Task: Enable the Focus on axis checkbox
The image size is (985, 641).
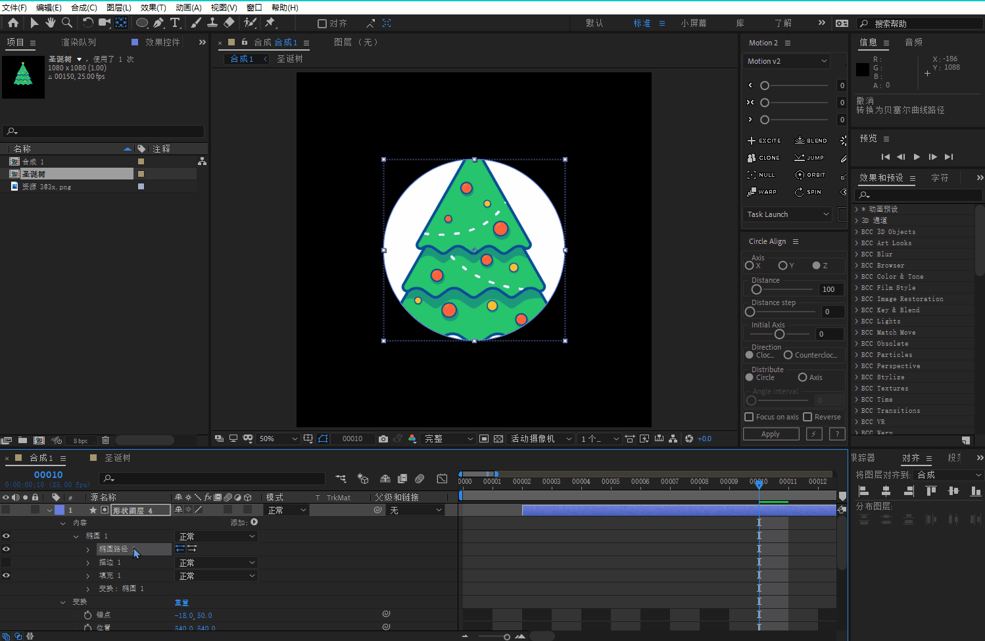Action: tap(749, 417)
